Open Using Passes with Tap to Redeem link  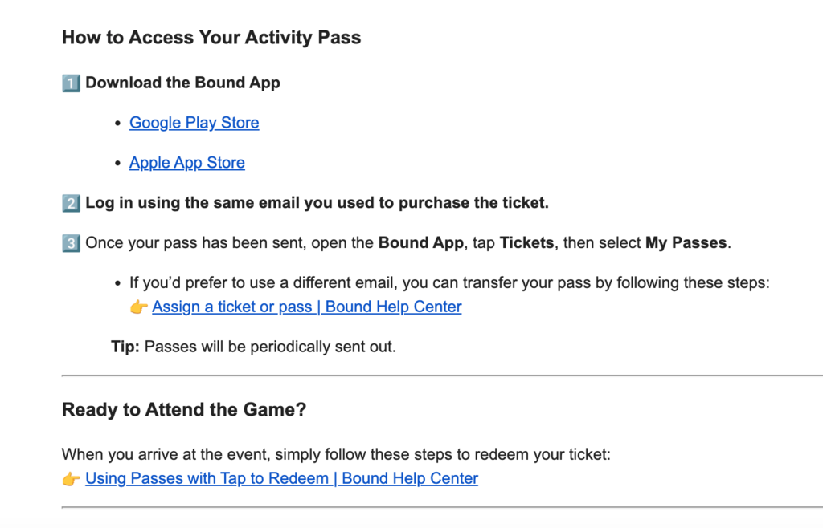[281, 478]
